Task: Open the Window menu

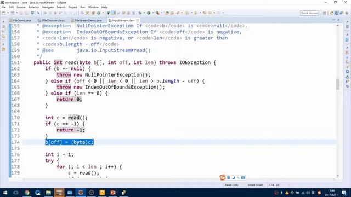Action: 93,7
